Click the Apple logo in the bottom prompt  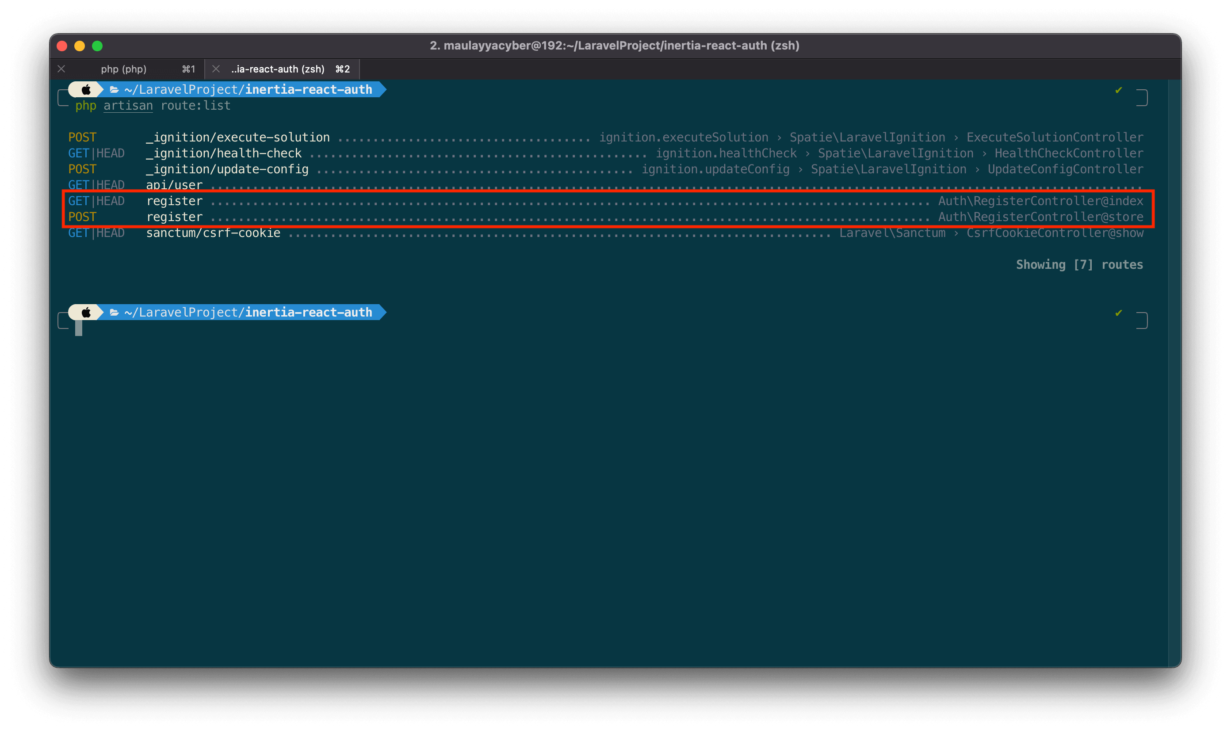(86, 312)
